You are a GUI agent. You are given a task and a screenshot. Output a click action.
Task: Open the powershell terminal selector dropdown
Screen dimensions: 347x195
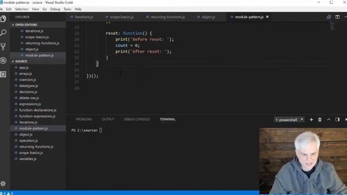click(289, 120)
